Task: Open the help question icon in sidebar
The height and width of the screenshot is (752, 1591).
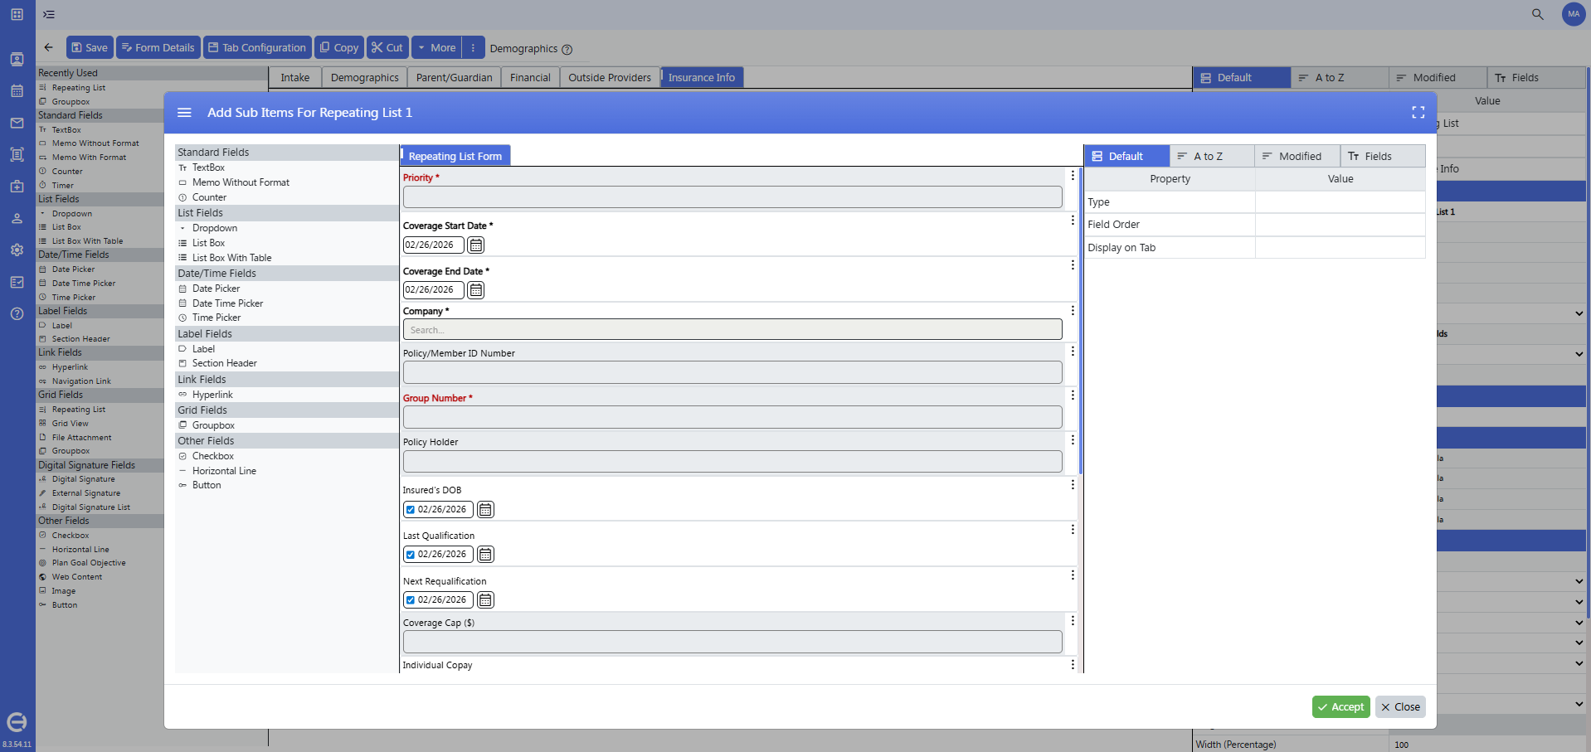Action: pos(17,313)
